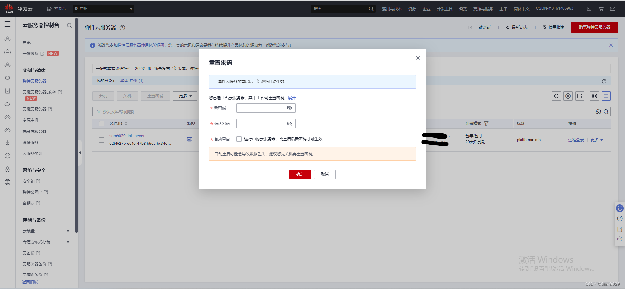Open the CloudShell terminal icon
Image resolution: width=625 pixels, height=289 pixels.
pyautogui.click(x=589, y=9)
